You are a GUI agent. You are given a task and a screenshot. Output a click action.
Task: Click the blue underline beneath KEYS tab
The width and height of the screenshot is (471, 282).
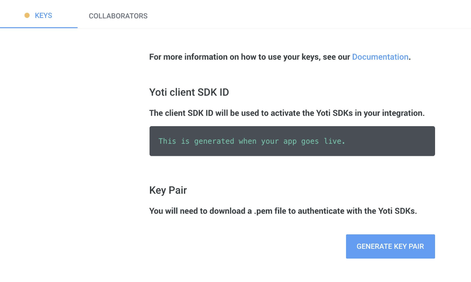pos(39,28)
